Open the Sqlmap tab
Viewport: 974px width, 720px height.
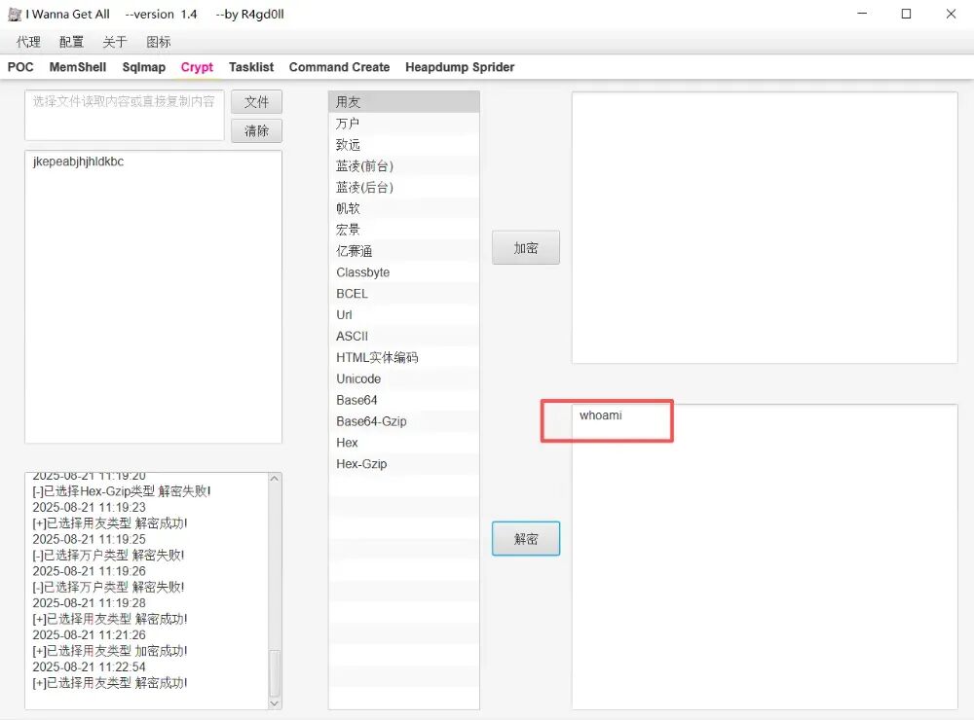143,67
